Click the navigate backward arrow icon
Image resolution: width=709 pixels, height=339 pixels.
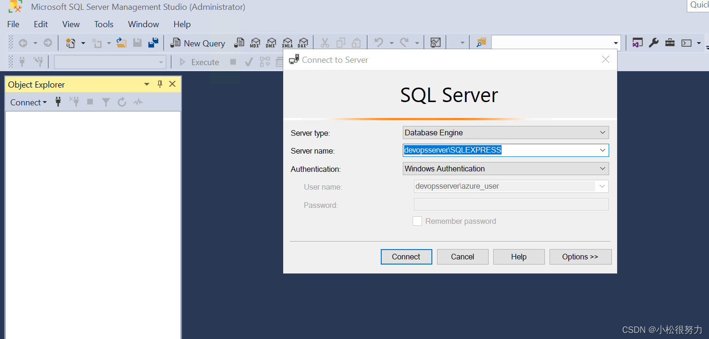pyautogui.click(x=23, y=43)
